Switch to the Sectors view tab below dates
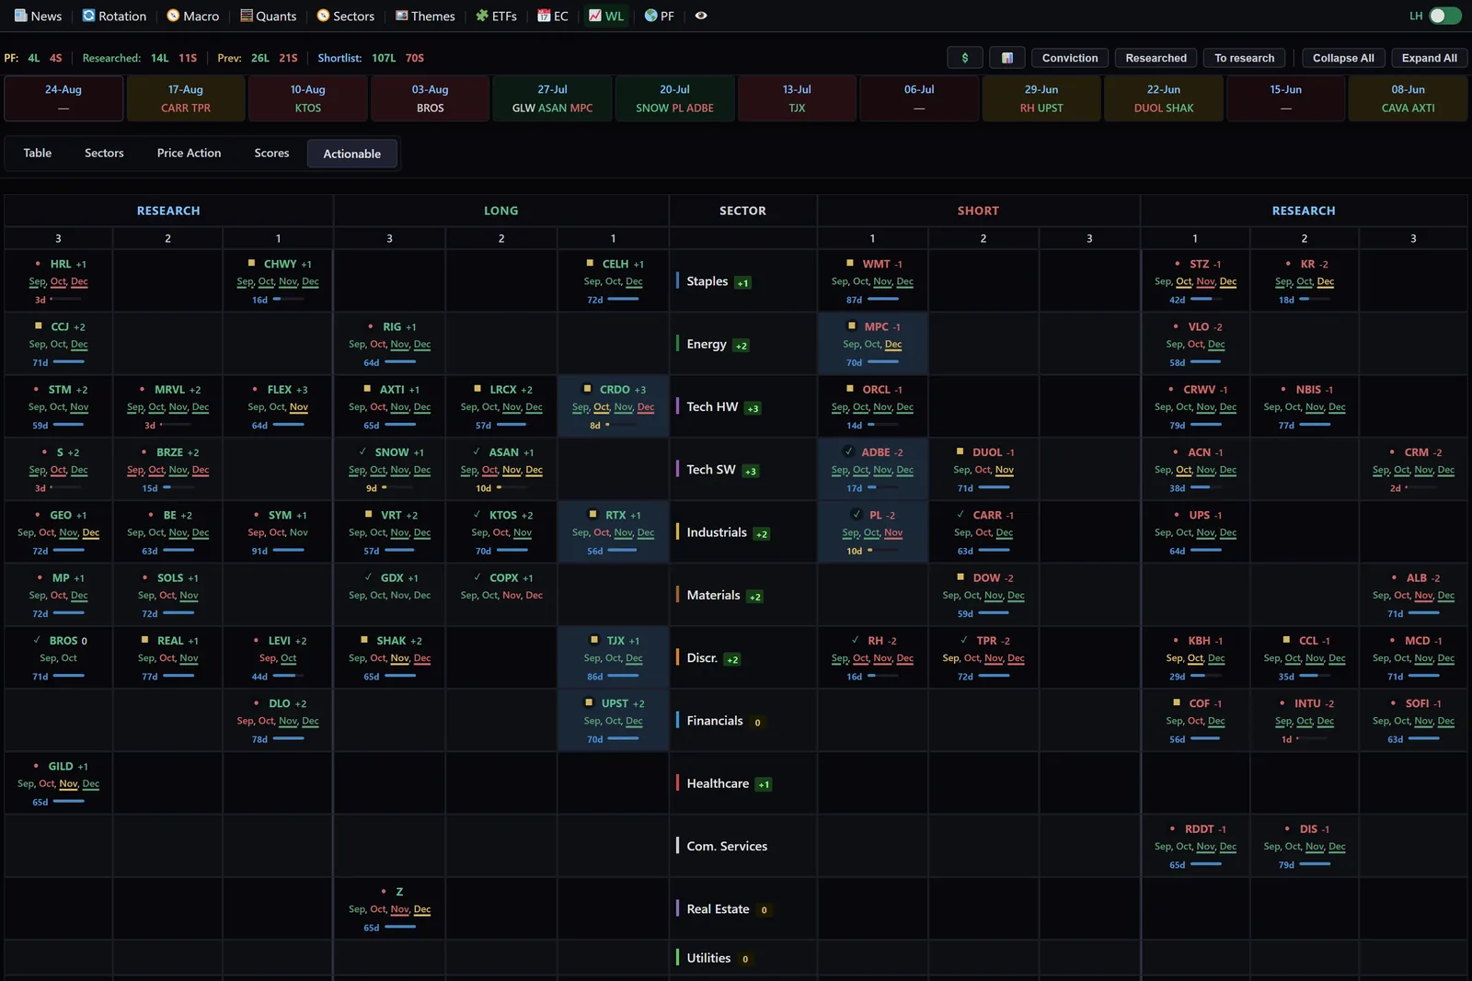 click(x=104, y=154)
